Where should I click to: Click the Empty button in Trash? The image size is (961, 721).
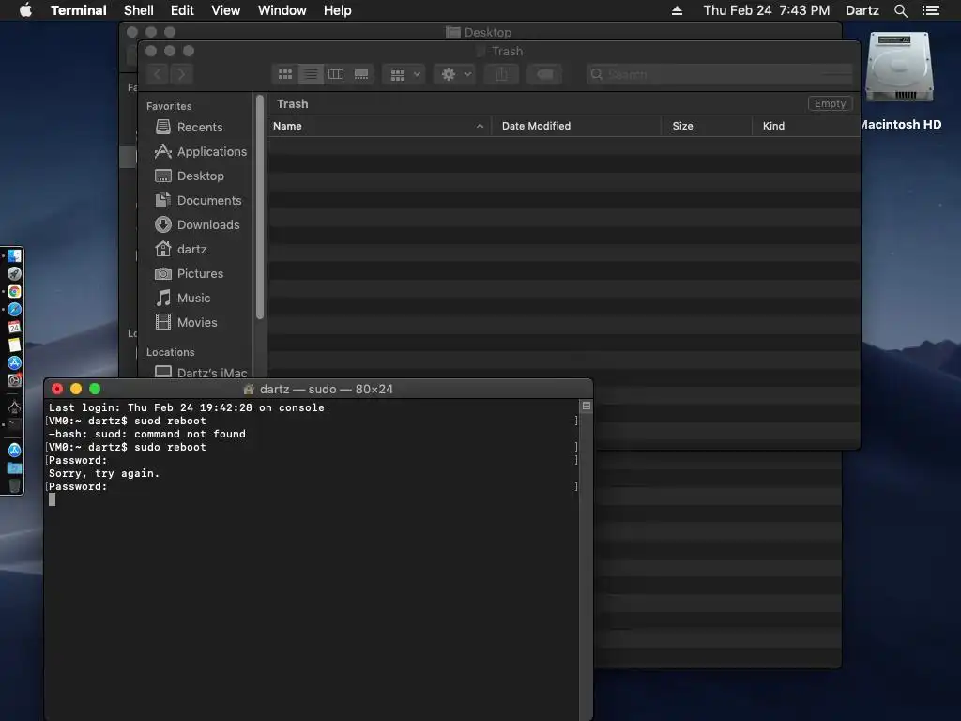click(x=830, y=103)
